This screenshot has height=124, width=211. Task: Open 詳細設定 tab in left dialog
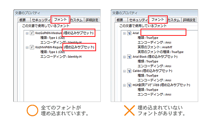coord(92,20)
